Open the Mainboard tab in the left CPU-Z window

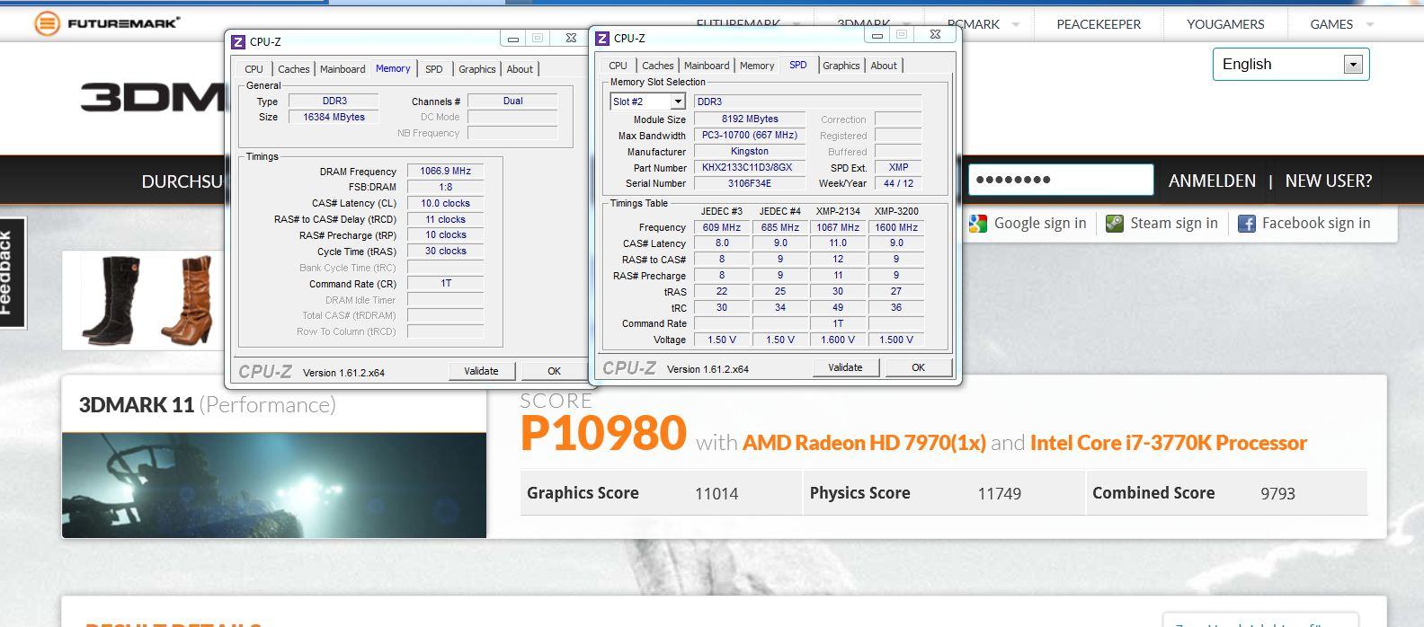(343, 69)
